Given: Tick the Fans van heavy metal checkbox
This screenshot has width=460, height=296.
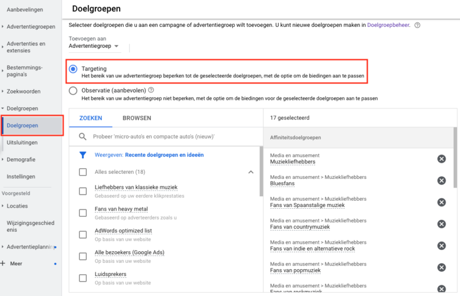Looking at the screenshot, I should [x=83, y=213].
